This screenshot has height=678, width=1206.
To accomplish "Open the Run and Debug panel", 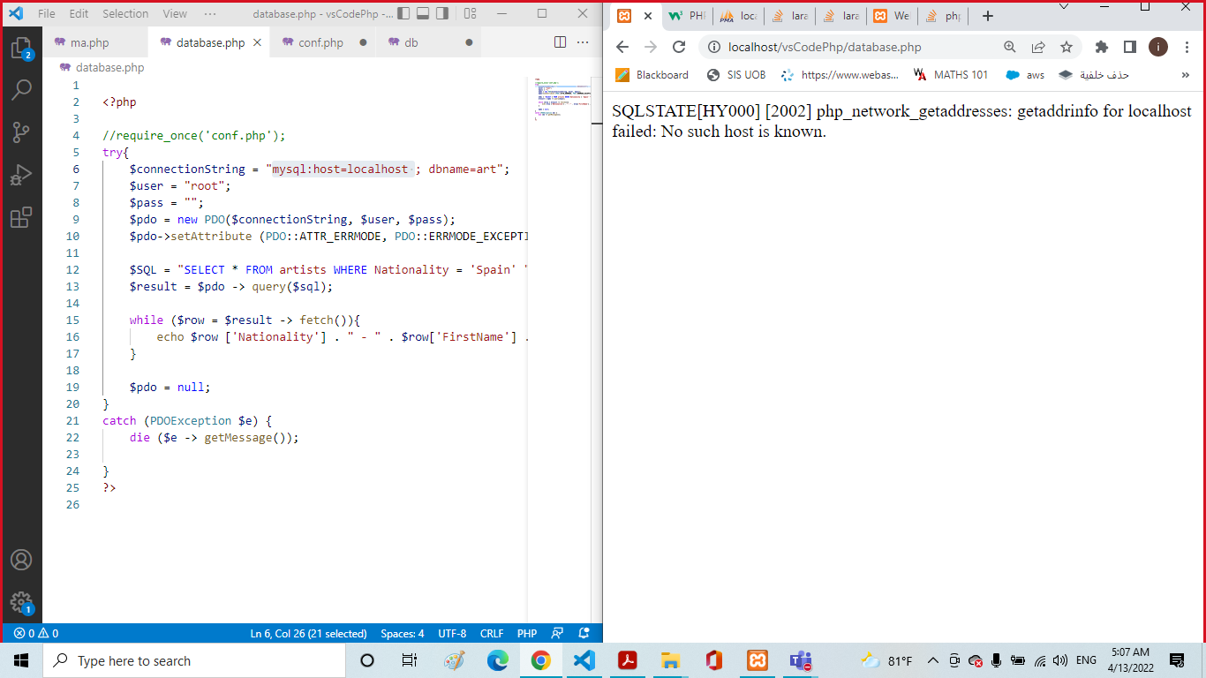I will click(22, 175).
